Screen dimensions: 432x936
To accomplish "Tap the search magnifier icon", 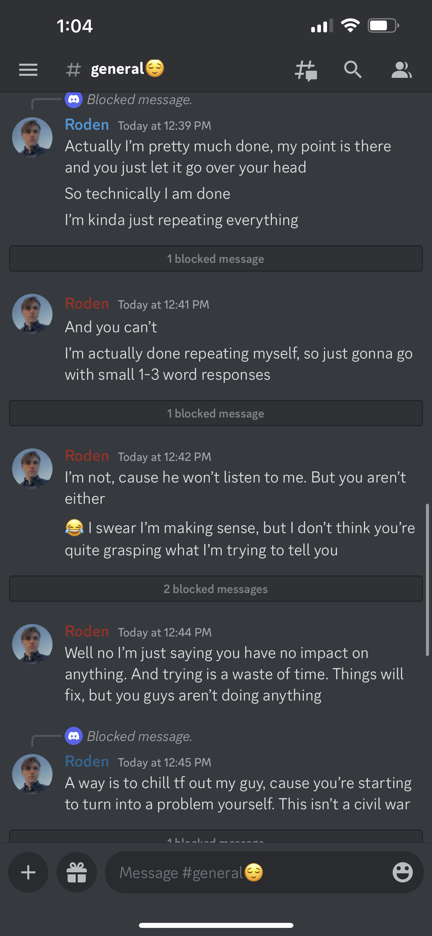I will coord(353,69).
